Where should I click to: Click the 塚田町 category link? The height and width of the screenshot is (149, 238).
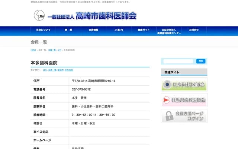[x=60, y=70]
